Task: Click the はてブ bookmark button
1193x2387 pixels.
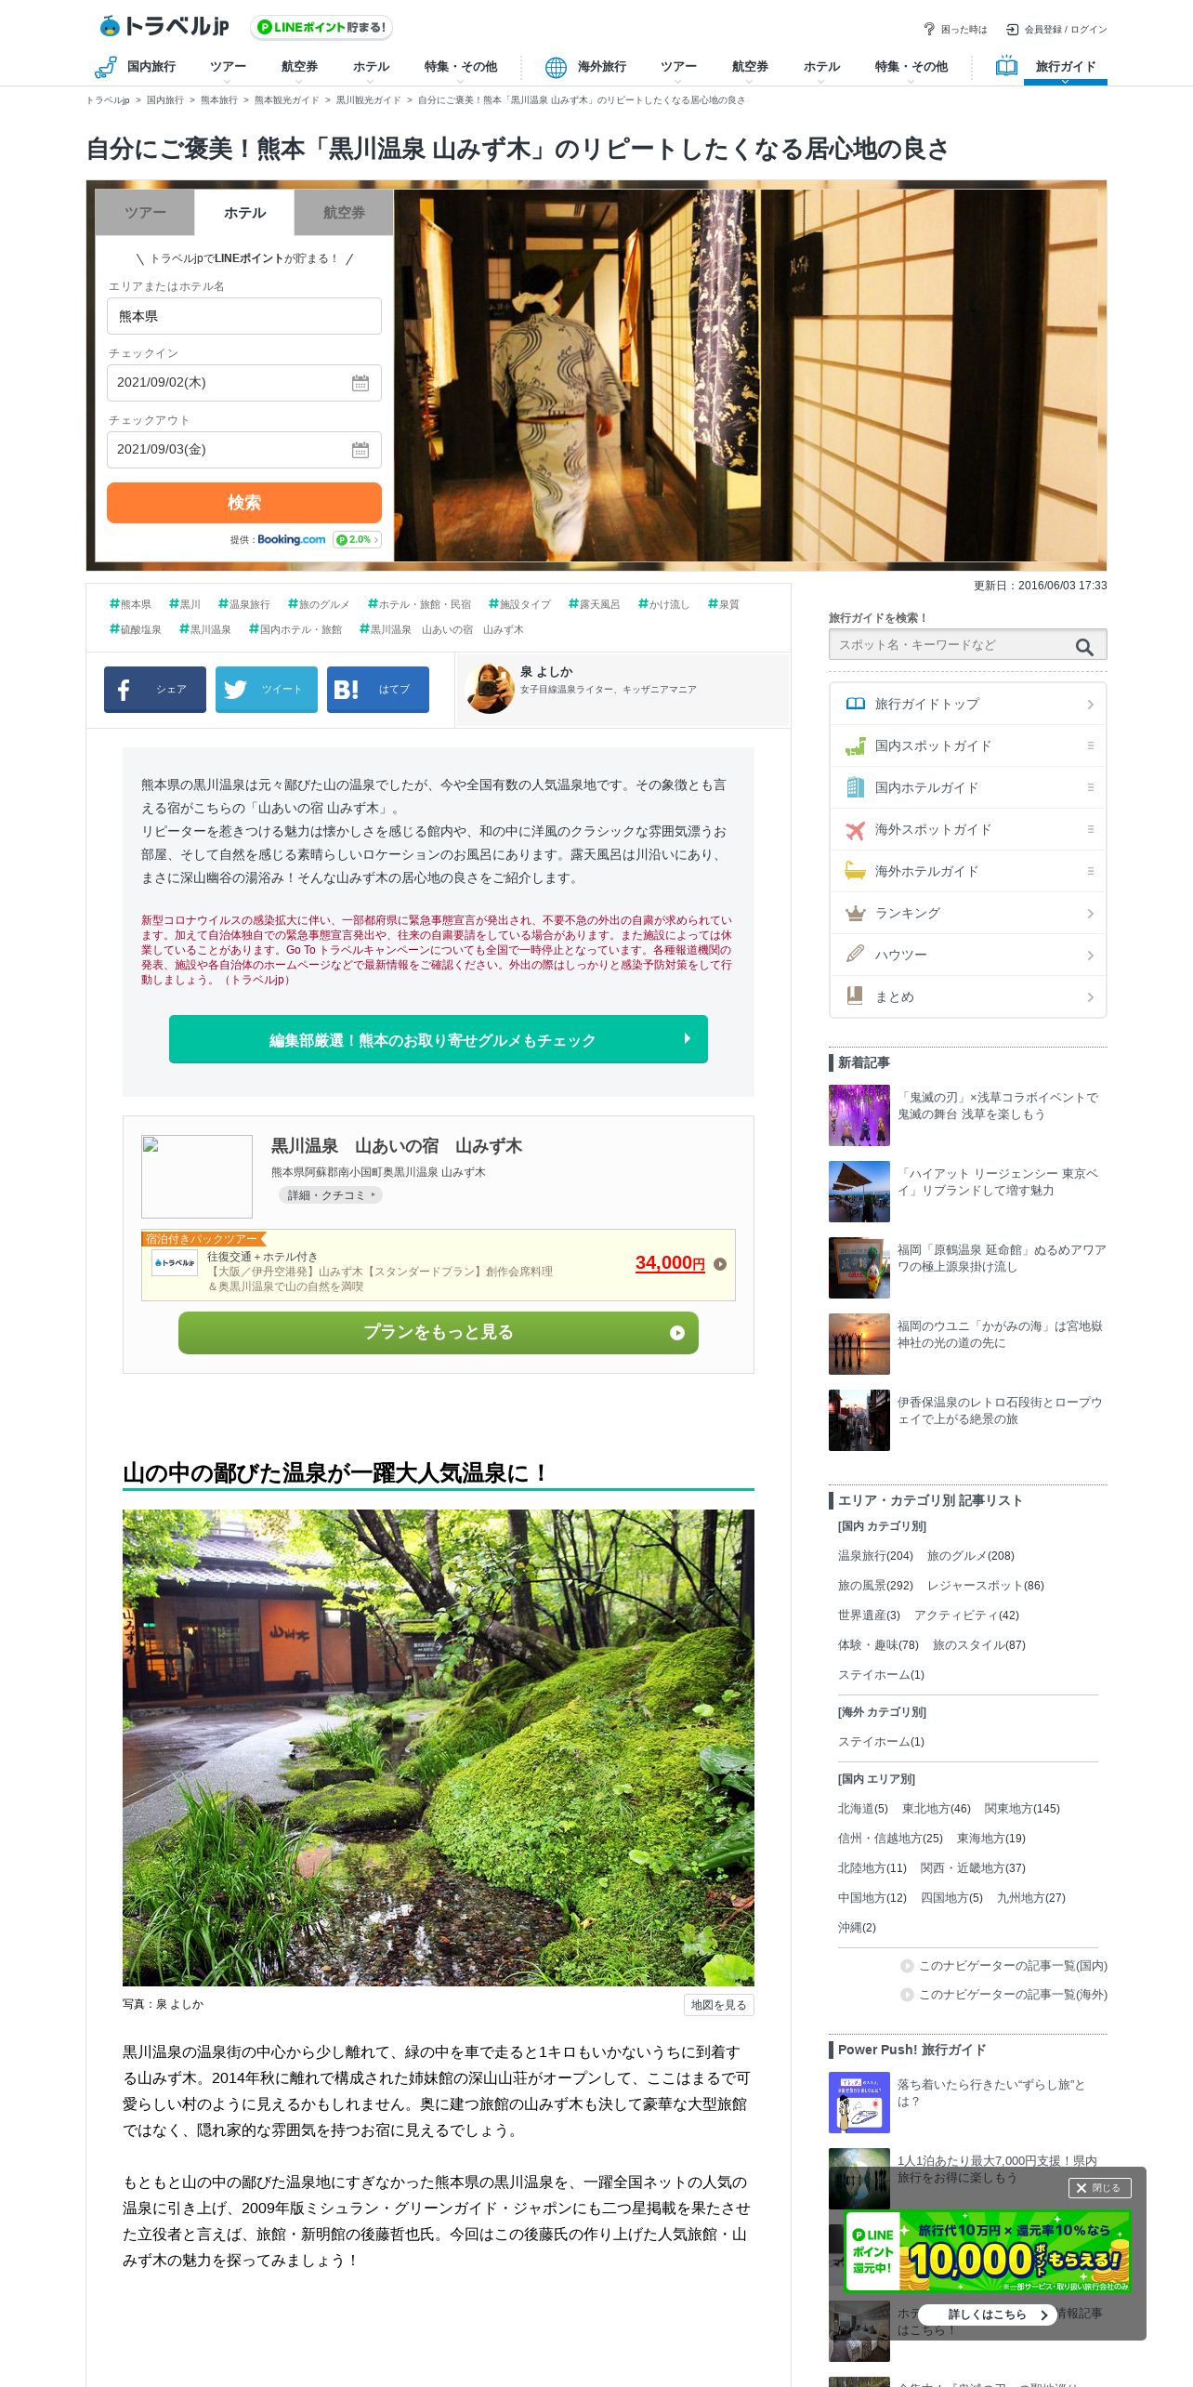Action: pyautogui.click(x=378, y=690)
